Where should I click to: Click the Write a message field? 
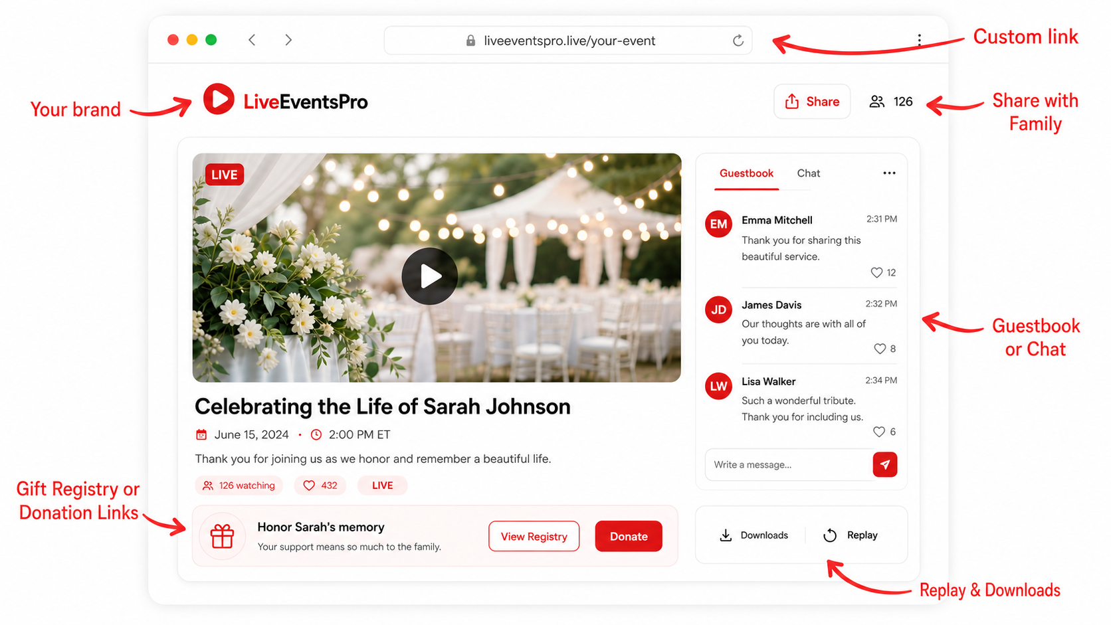click(x=789, y=464)
